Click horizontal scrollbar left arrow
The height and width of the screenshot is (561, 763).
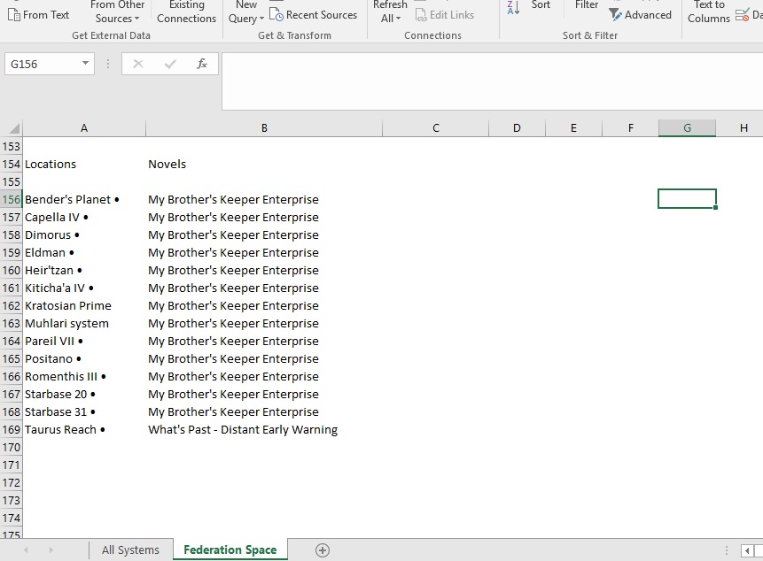pyautogui.click(x=747, y=550)
